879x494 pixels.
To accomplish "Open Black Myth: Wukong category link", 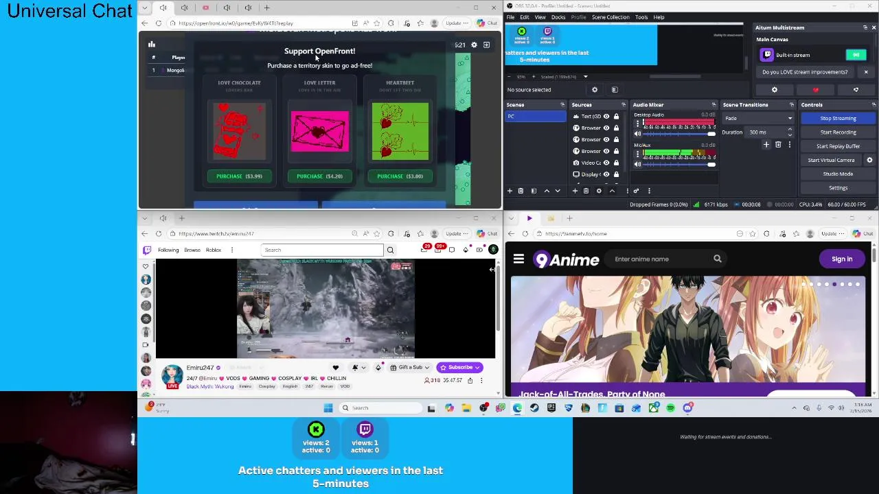I will (x=210, y=386).
